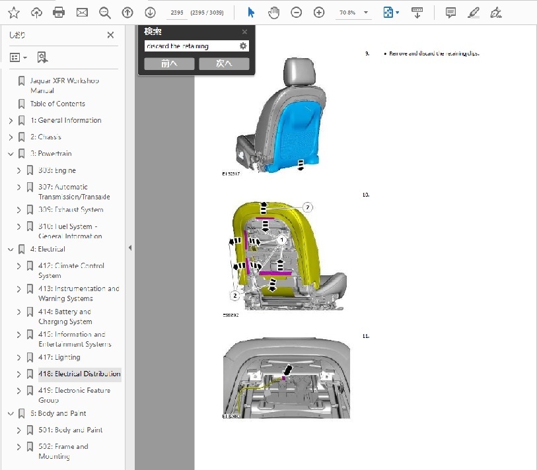
Task: Expand 502: Frame and Mounting chevron
Action: pos(19,447)
